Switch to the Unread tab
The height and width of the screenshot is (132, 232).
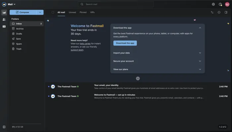(x=72, y=12)
